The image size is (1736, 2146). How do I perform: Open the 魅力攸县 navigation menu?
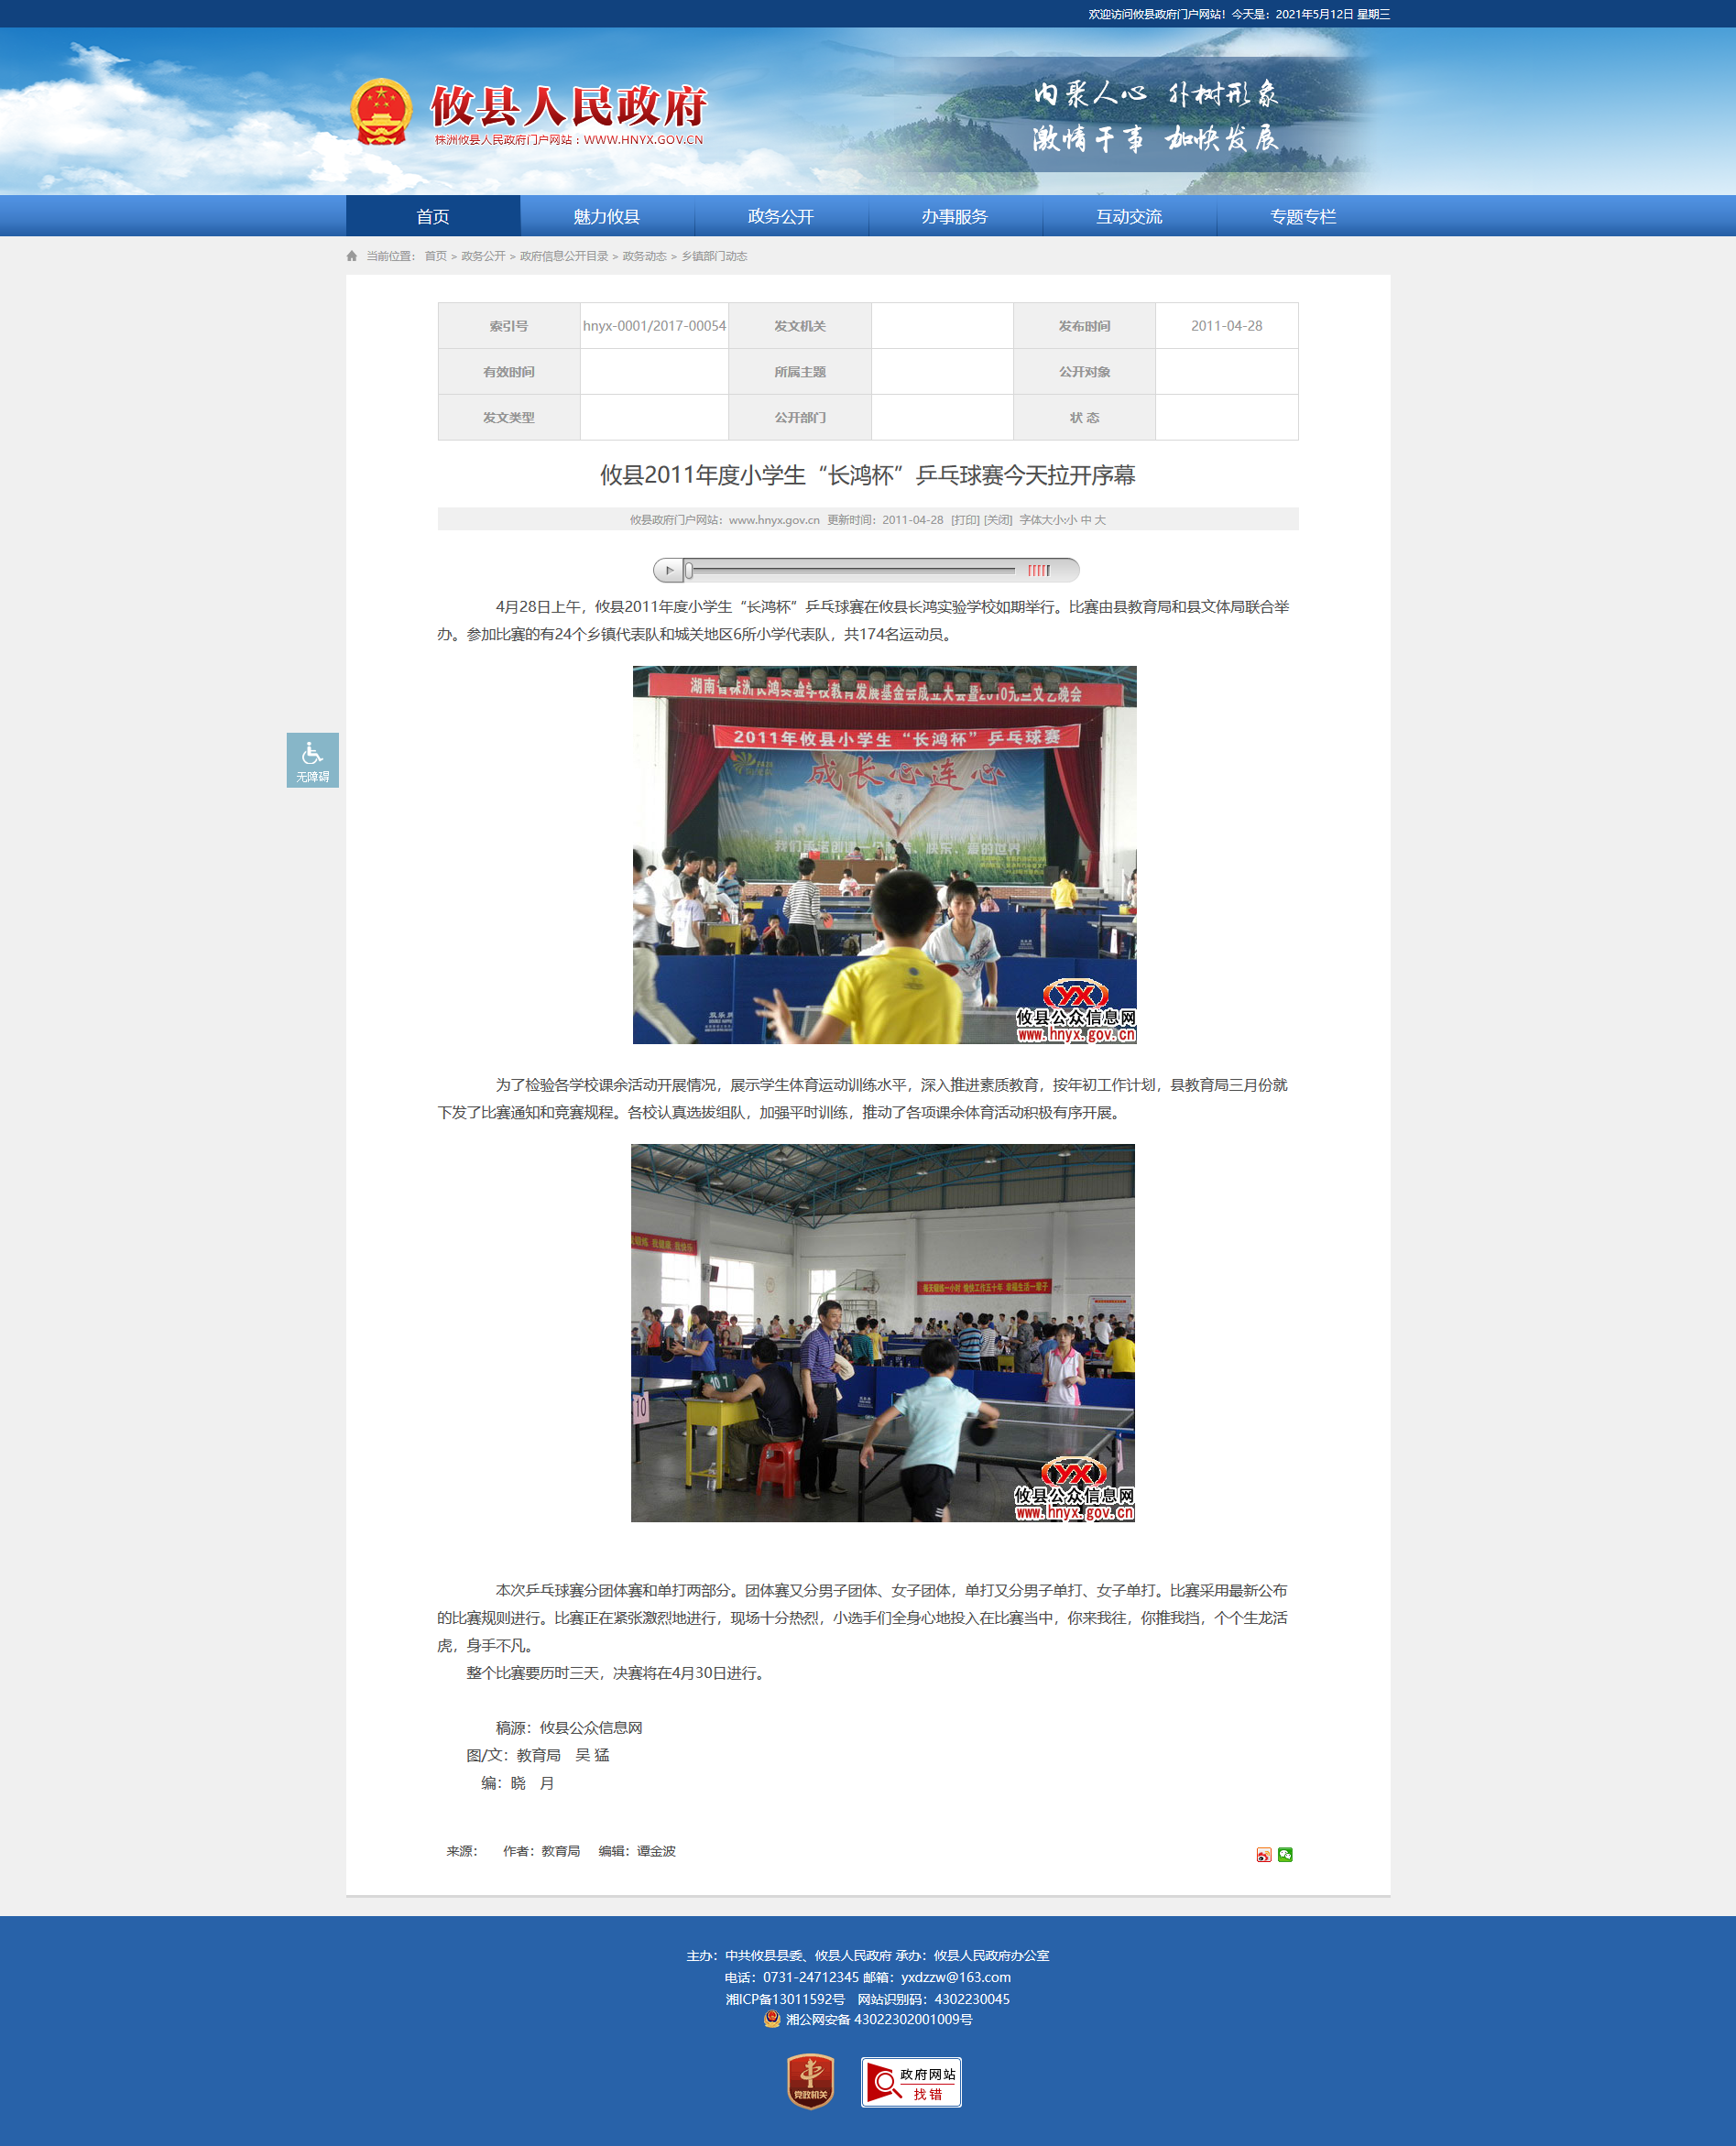tap(607, 217)
